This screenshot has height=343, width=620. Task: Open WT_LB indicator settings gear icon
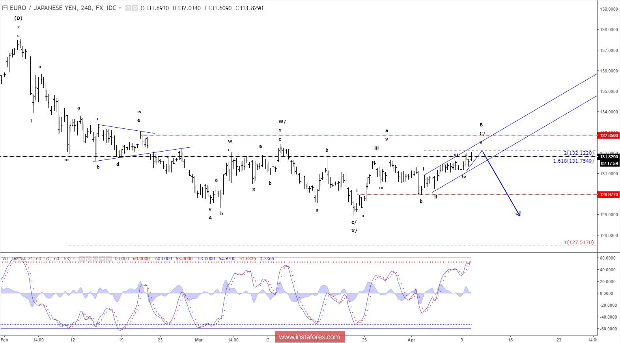pyautogui.click(x=89, y=259)
